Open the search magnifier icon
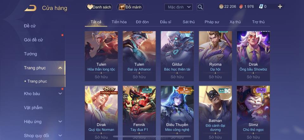Viewport: 304px width, 140px height. coord(200,7)
